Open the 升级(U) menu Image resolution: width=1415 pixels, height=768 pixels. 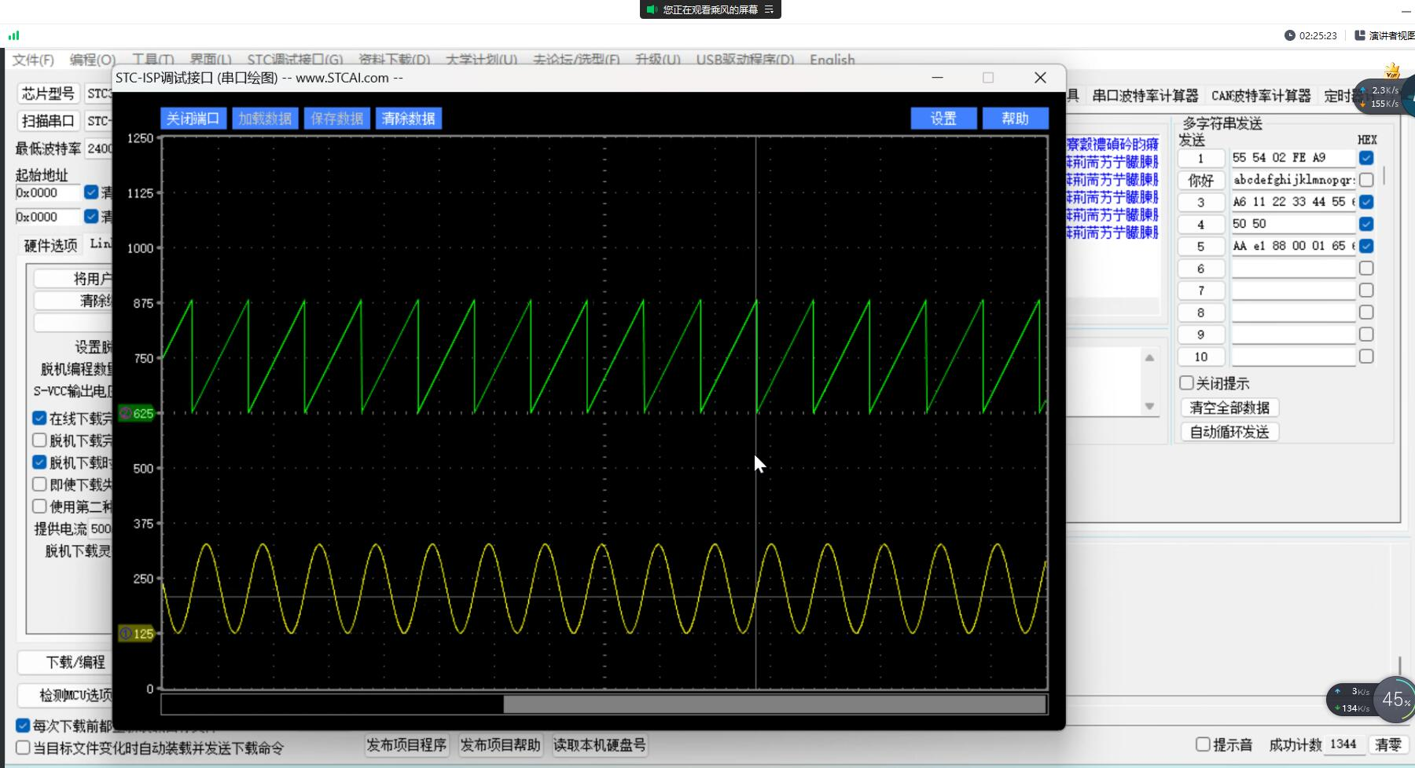coord(658,60)
